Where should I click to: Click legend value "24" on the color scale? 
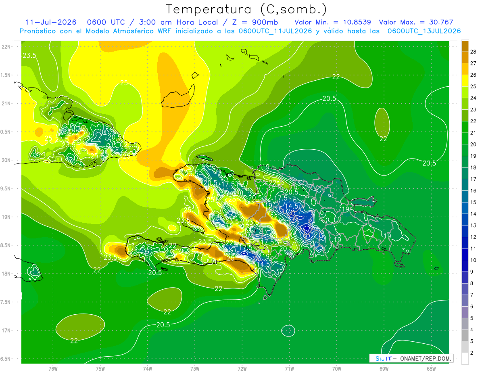pyautogui.click(x=474, y=98)
